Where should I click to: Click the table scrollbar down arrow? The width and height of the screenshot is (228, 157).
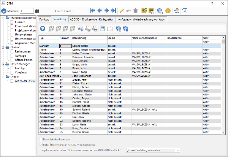point(223,132)
